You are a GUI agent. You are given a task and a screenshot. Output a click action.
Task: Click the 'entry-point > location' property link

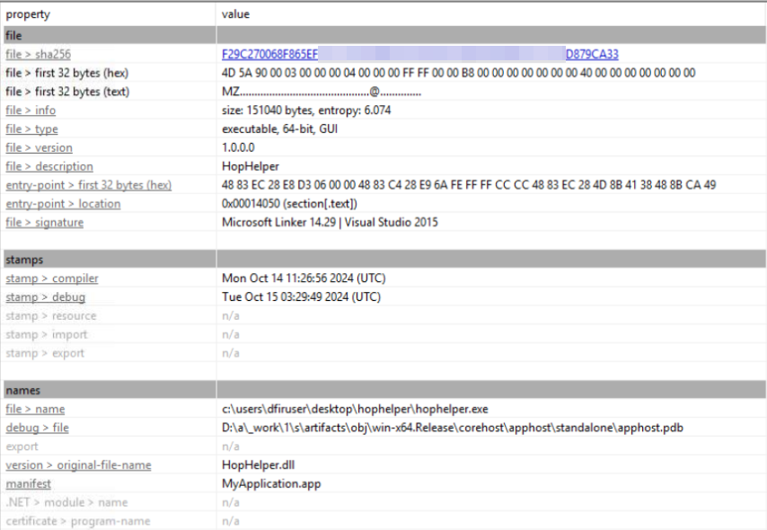[x=63, y=204]
